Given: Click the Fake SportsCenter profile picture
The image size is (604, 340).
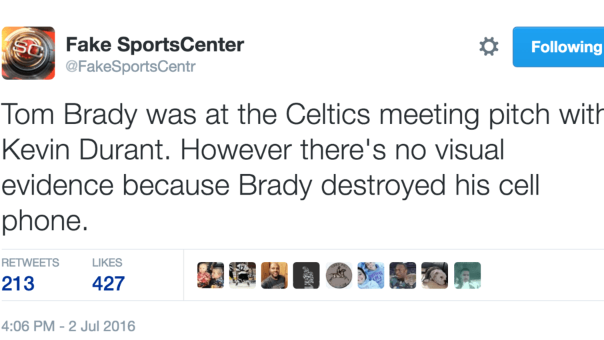Looking at the screenshot, I should (28, 53).
